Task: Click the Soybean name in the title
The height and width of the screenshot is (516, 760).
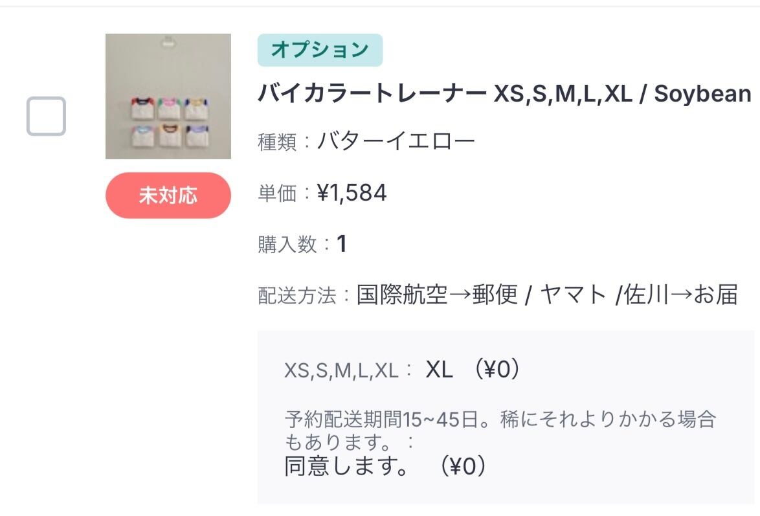Action: coord(702,95)
